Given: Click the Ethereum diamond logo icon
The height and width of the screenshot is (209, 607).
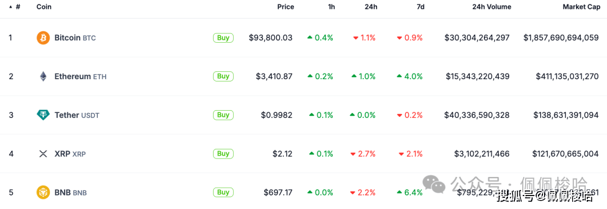Looking at the screenshot, I should 43,76.
